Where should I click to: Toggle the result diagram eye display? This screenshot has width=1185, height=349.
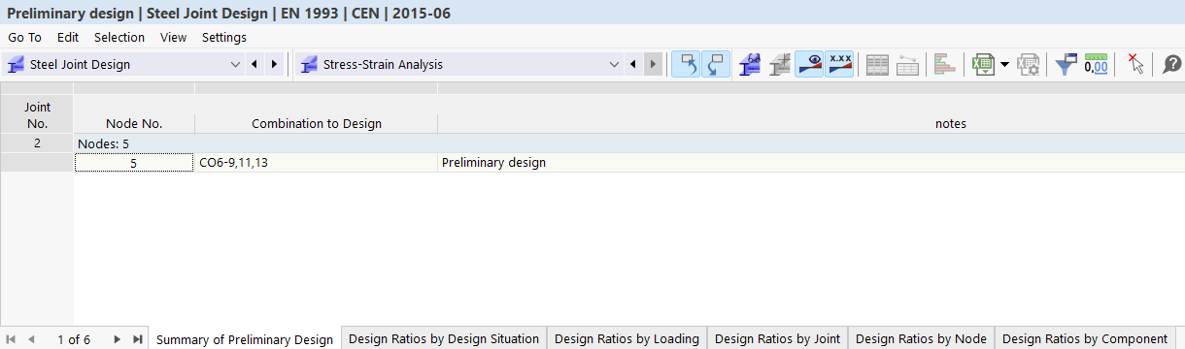(809, 65)
